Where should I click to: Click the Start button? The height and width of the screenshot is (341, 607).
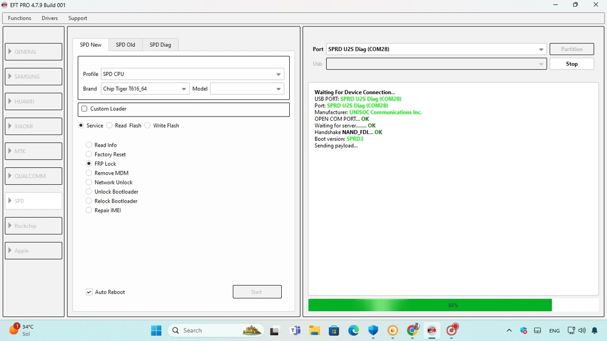(x=257, y=292)
